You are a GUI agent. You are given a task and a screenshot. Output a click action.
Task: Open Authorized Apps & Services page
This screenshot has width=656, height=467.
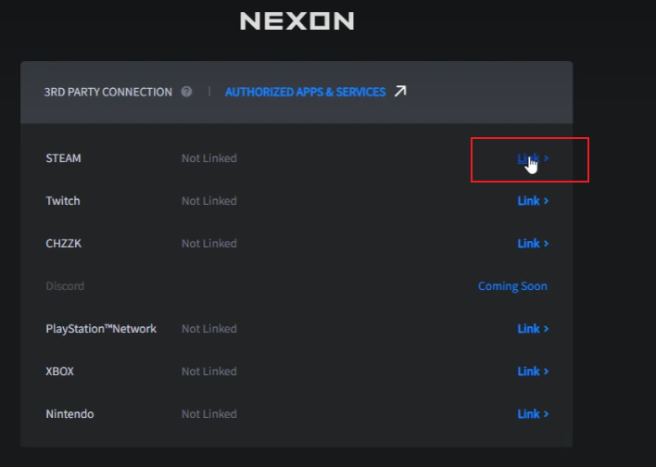[x=305, y=92]
